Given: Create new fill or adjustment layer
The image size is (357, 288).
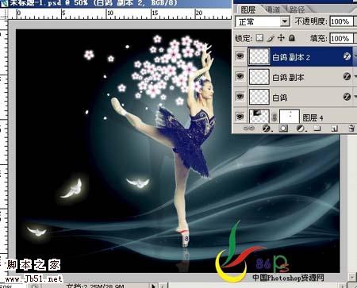Looking at the screenshot, I should coord(301,129).
